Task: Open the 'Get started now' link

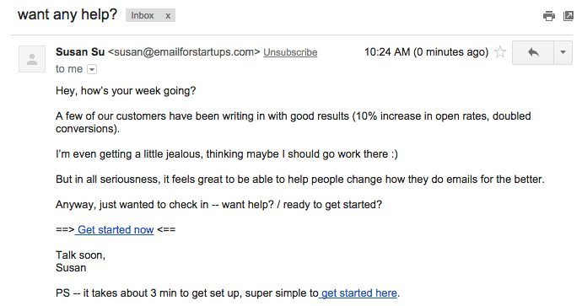Action: [x=116, y=230]
